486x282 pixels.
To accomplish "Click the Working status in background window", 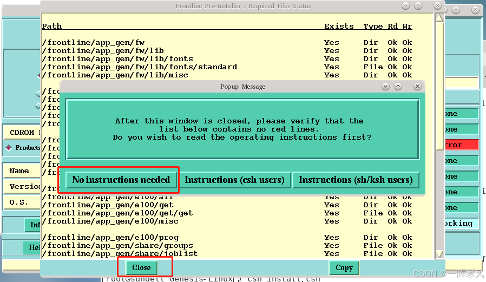I will (462, 224).
